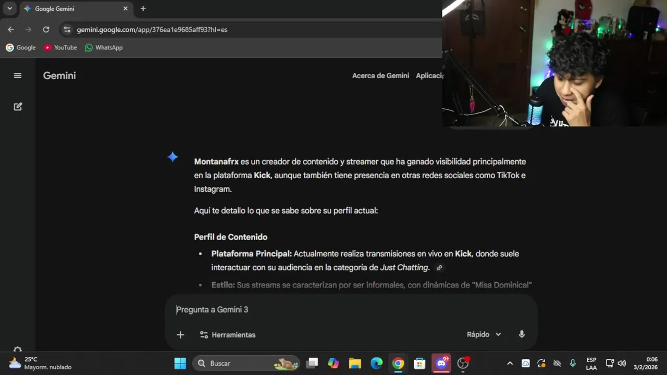Image resolution: width=667 pixels, height=375 pixels.
Task: Click the microphone in use tray icon
Action: click(x=573, y=364)
